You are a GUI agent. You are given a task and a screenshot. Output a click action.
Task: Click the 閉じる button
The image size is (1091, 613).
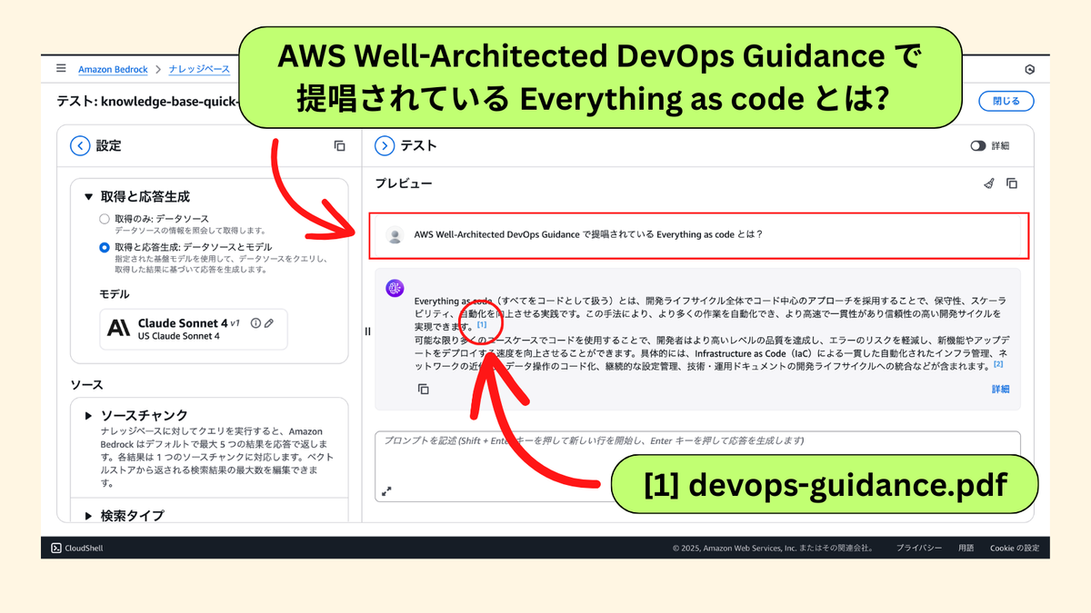[x=1006, y=101]
